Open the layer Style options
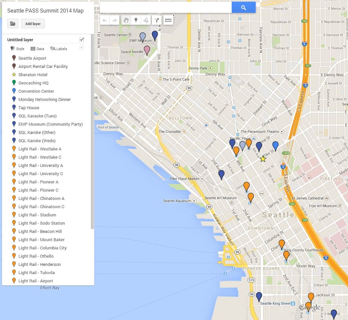Viewport: 348px width, 320px height. click(17, 49)
